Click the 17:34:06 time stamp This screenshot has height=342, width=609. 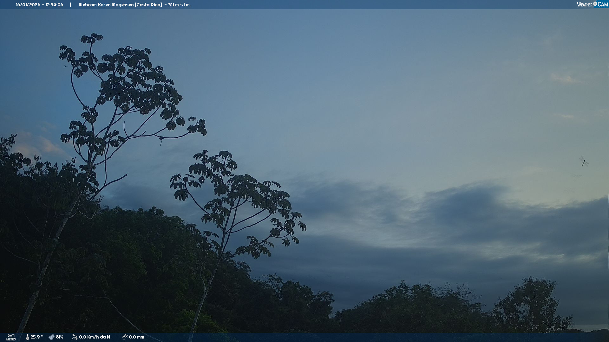(x=54, y=5)
